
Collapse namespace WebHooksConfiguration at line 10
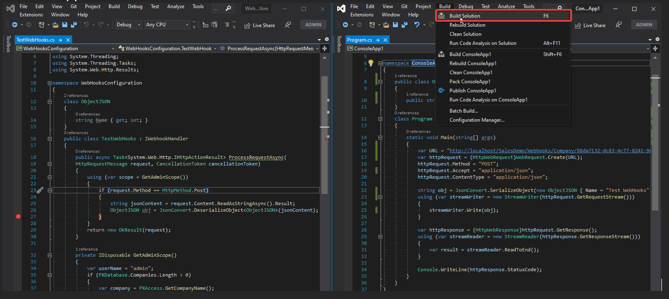point(49,83)
